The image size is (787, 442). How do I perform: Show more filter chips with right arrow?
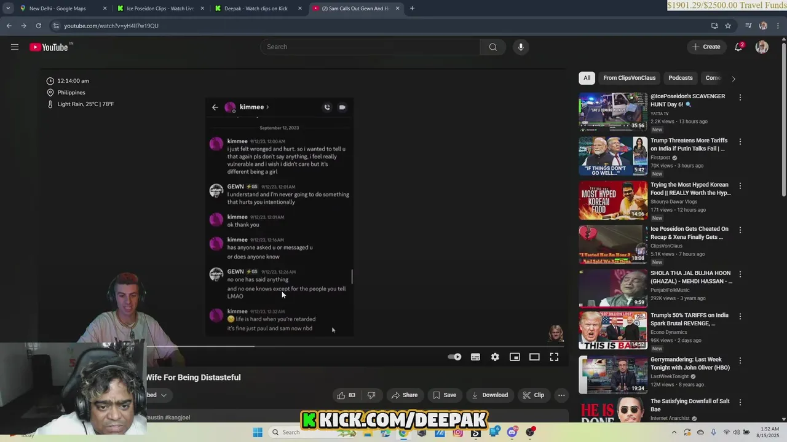point(733,79)
